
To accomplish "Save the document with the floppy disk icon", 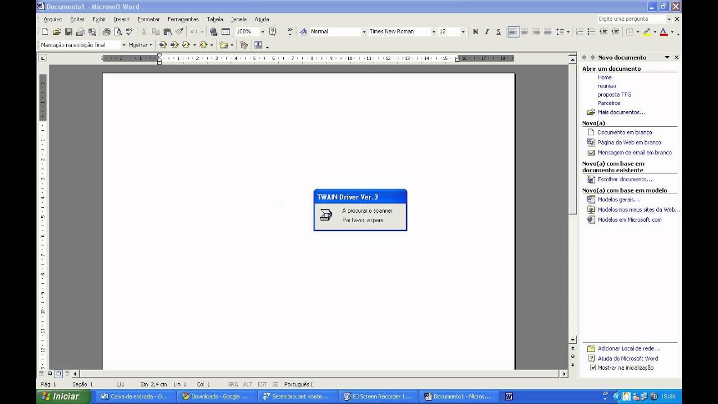I will [68, 32].
